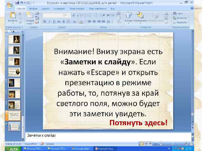The height and width of the screenshot is (151, 202).
Task: Select slide 30 thumbnail
Action: [x=14, y=127]
